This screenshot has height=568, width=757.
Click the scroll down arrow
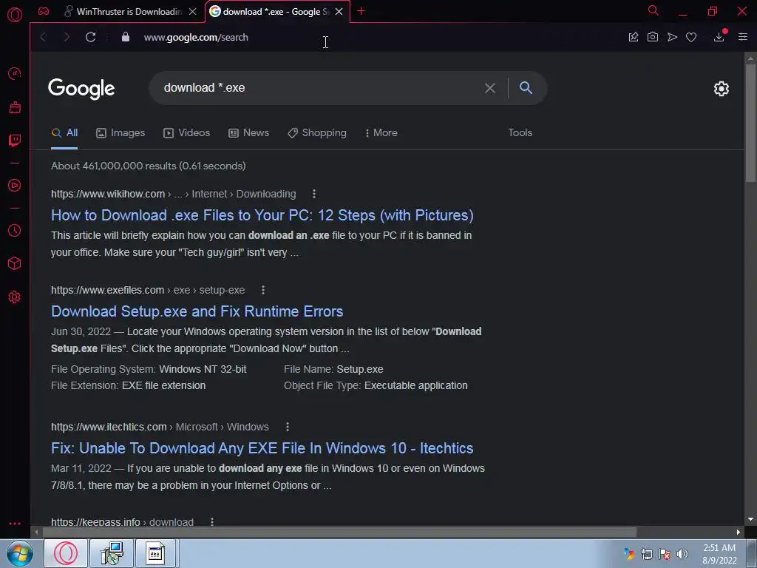click(750, 520)
